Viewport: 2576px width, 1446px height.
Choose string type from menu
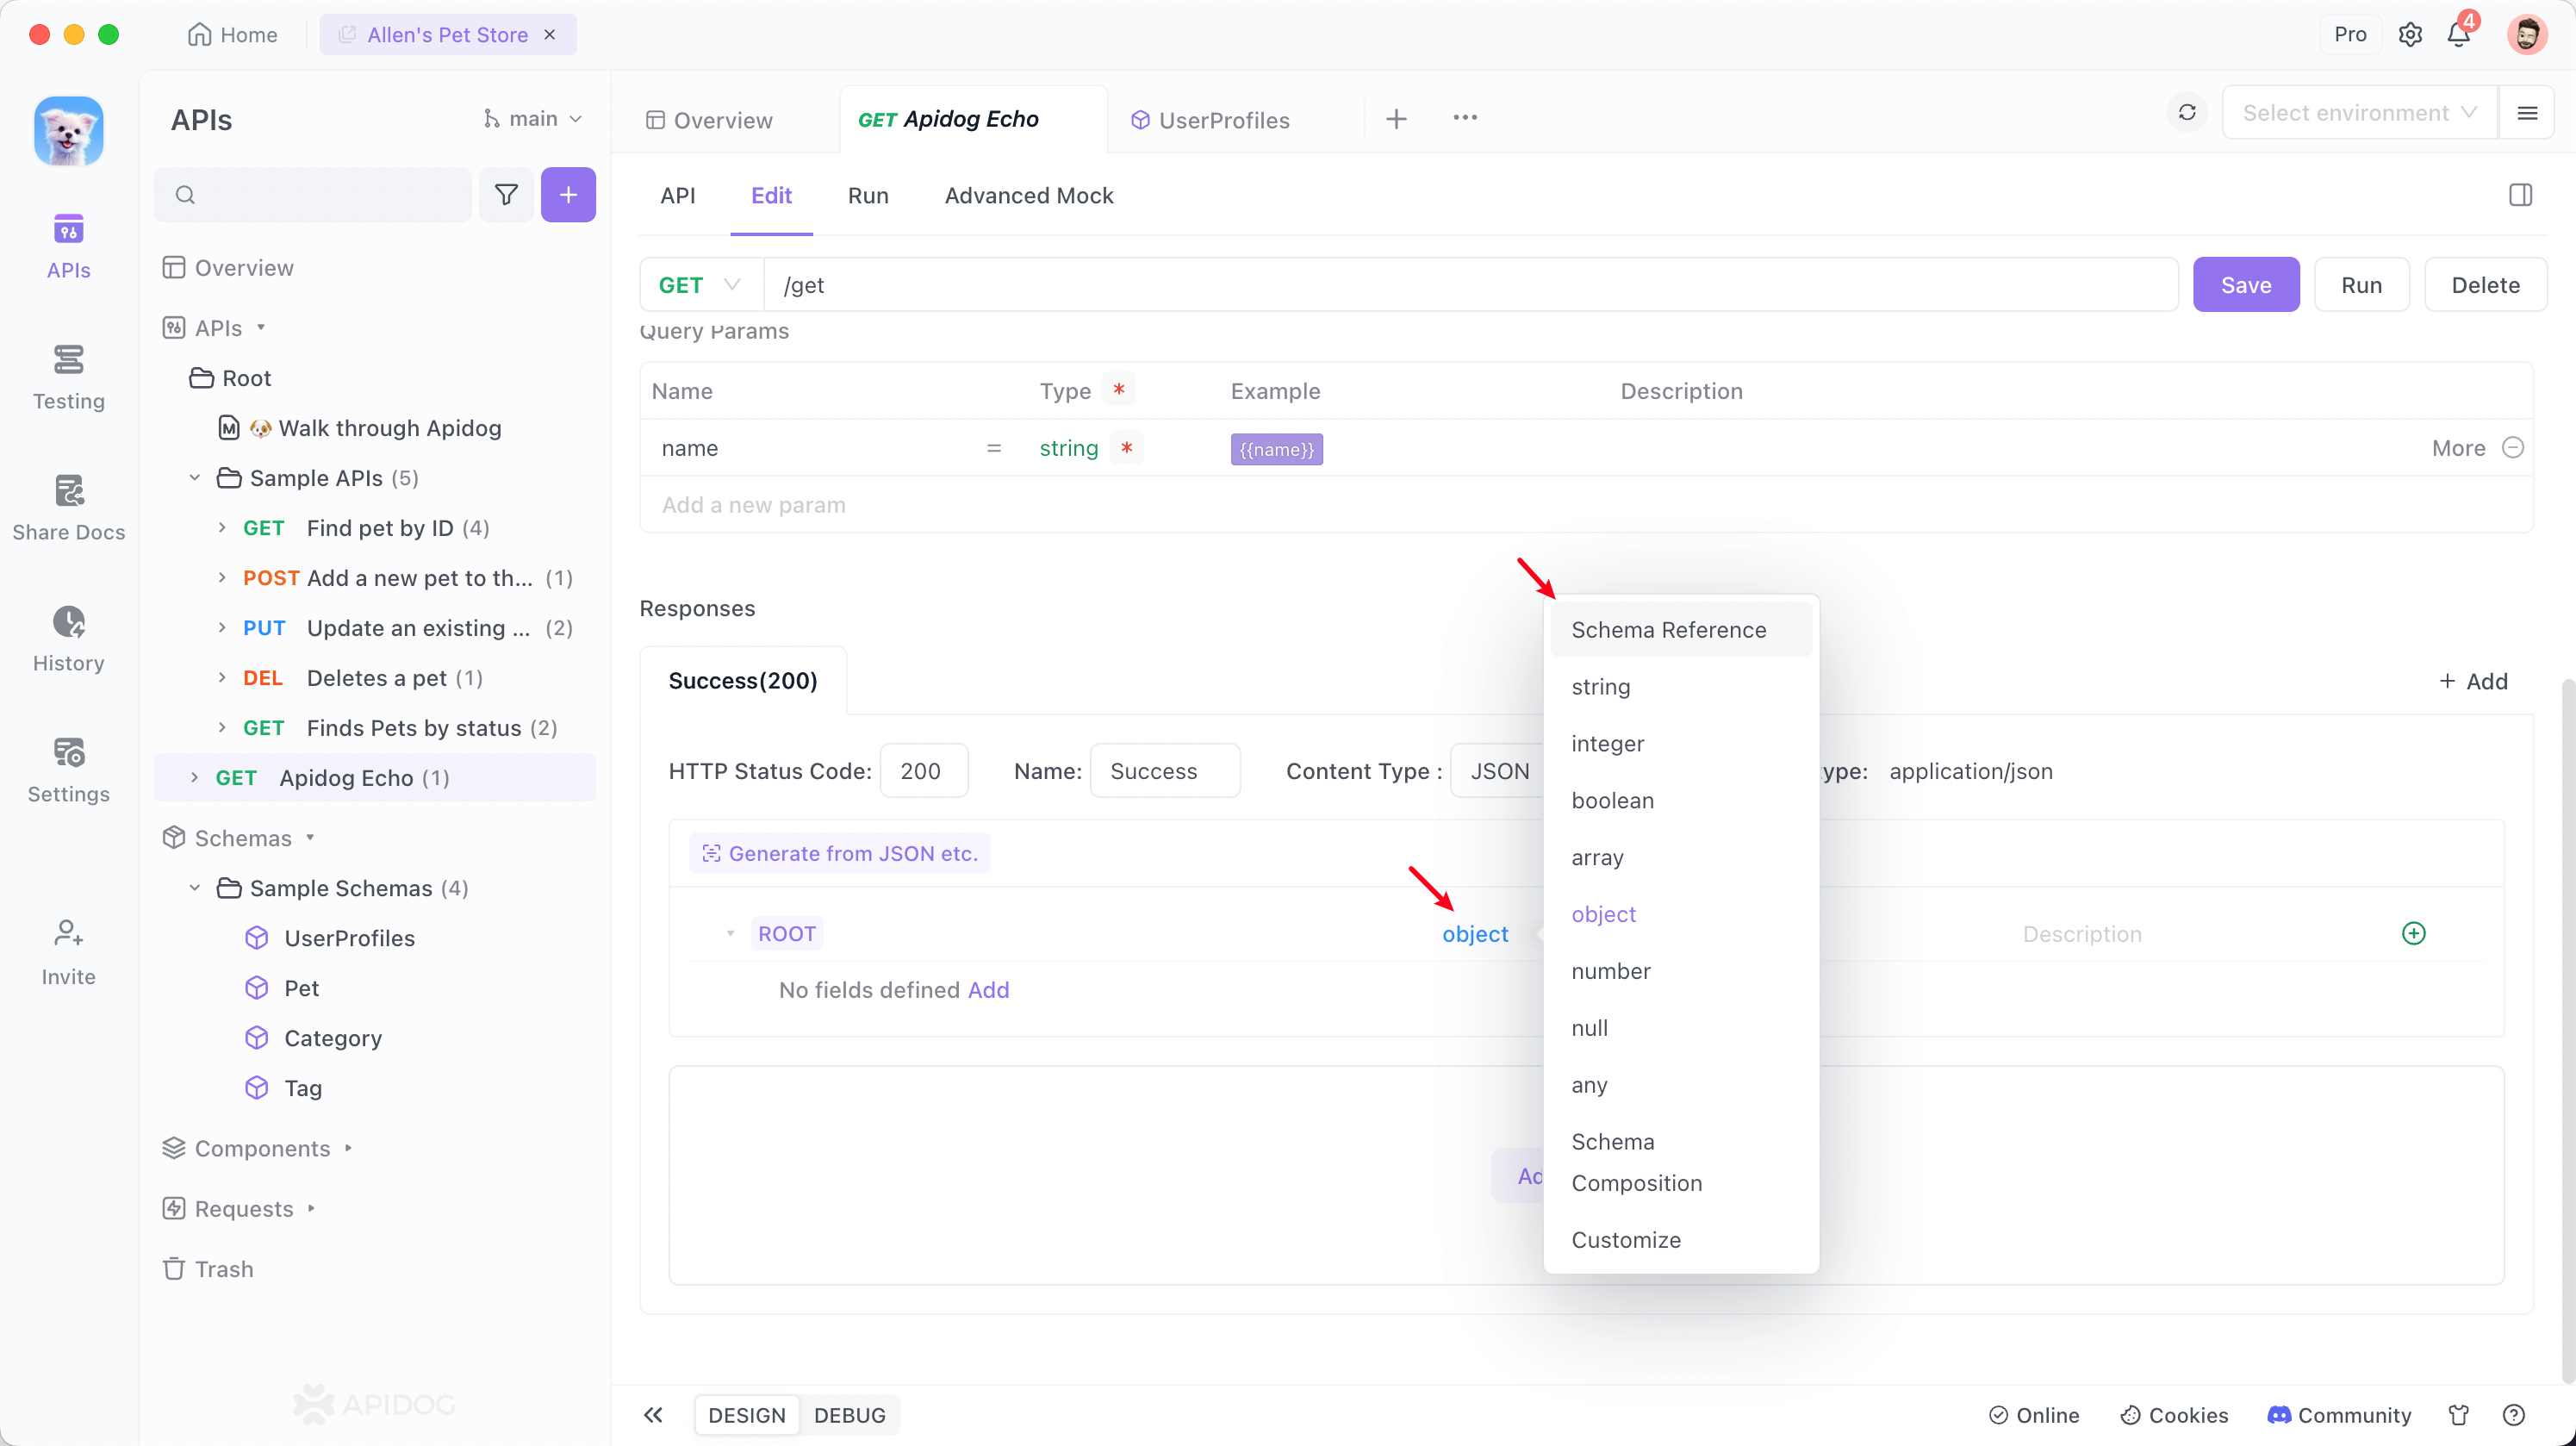click(x=1680, y=686)
